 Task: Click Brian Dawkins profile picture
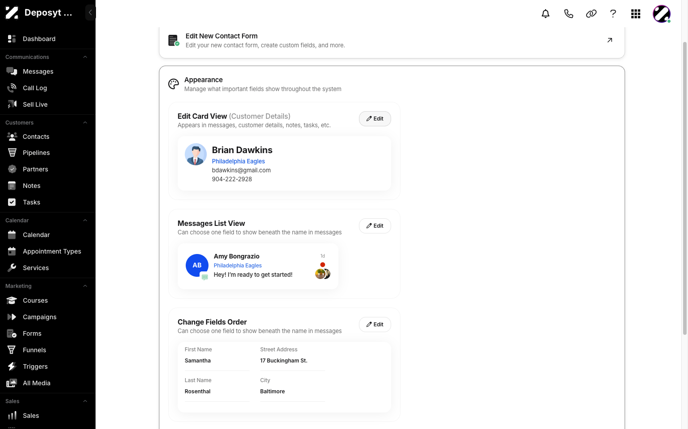pos(196,154)
